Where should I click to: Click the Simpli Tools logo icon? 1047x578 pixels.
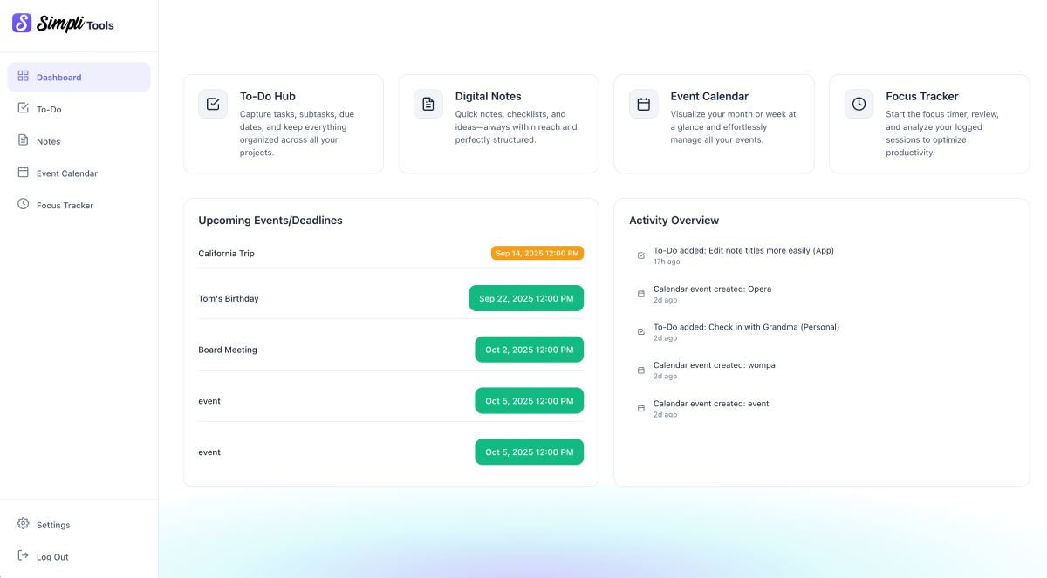pyautogui.click(x=22, y=24)
